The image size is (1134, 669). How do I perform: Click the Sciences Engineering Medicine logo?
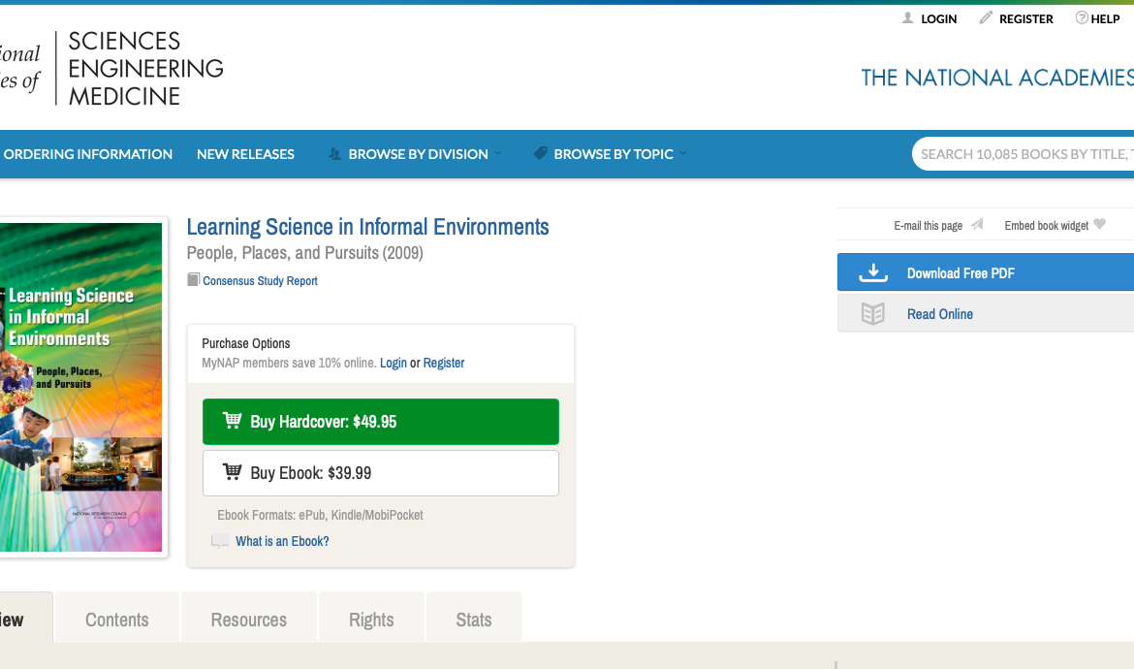(x=111, y=68)
